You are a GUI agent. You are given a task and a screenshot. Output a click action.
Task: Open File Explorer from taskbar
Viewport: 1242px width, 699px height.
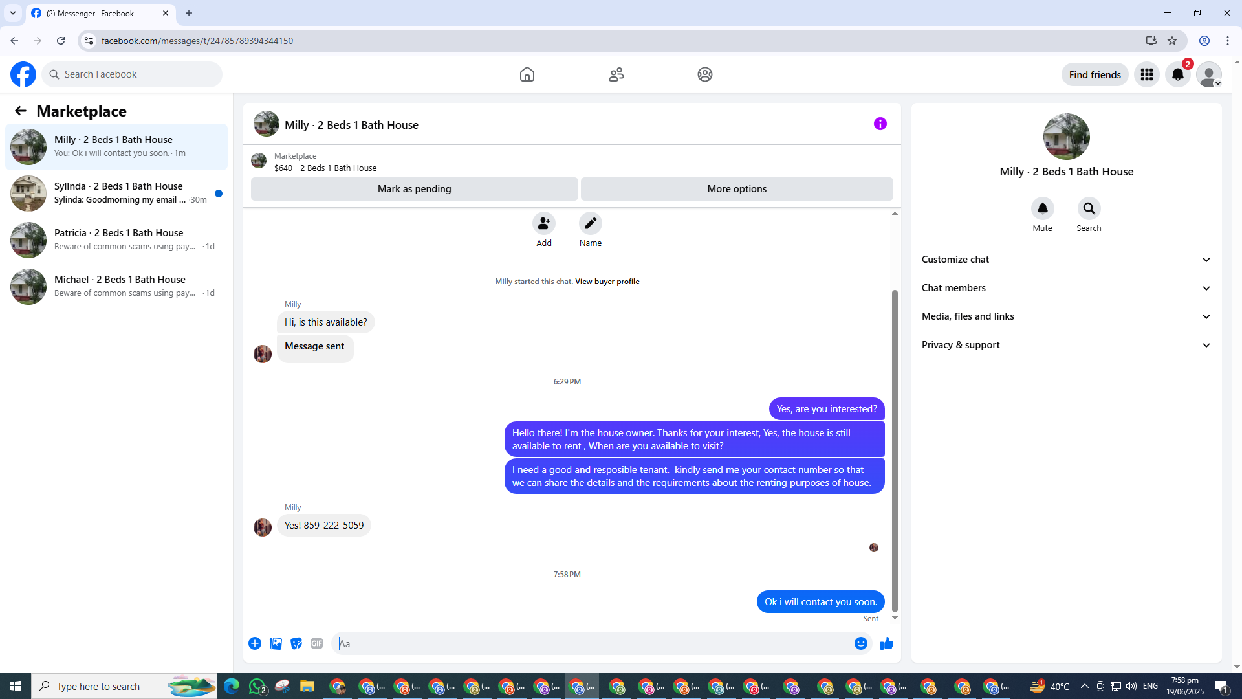click(307, 686)
